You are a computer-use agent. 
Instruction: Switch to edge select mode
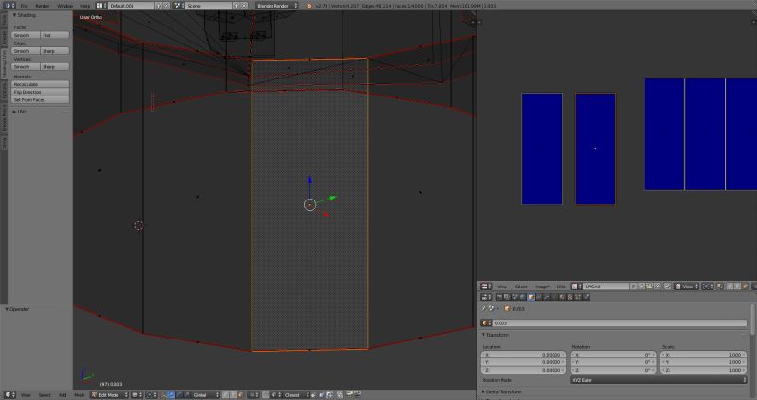[x=232, y=394]
